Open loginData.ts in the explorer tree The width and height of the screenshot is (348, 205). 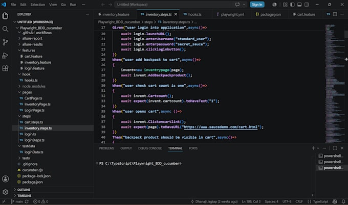pyautogui.click(x=34, y=152)
